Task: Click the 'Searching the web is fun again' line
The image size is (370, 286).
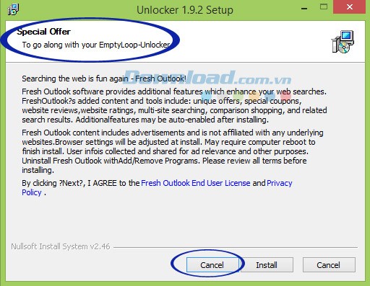Action: coord(104,79)
